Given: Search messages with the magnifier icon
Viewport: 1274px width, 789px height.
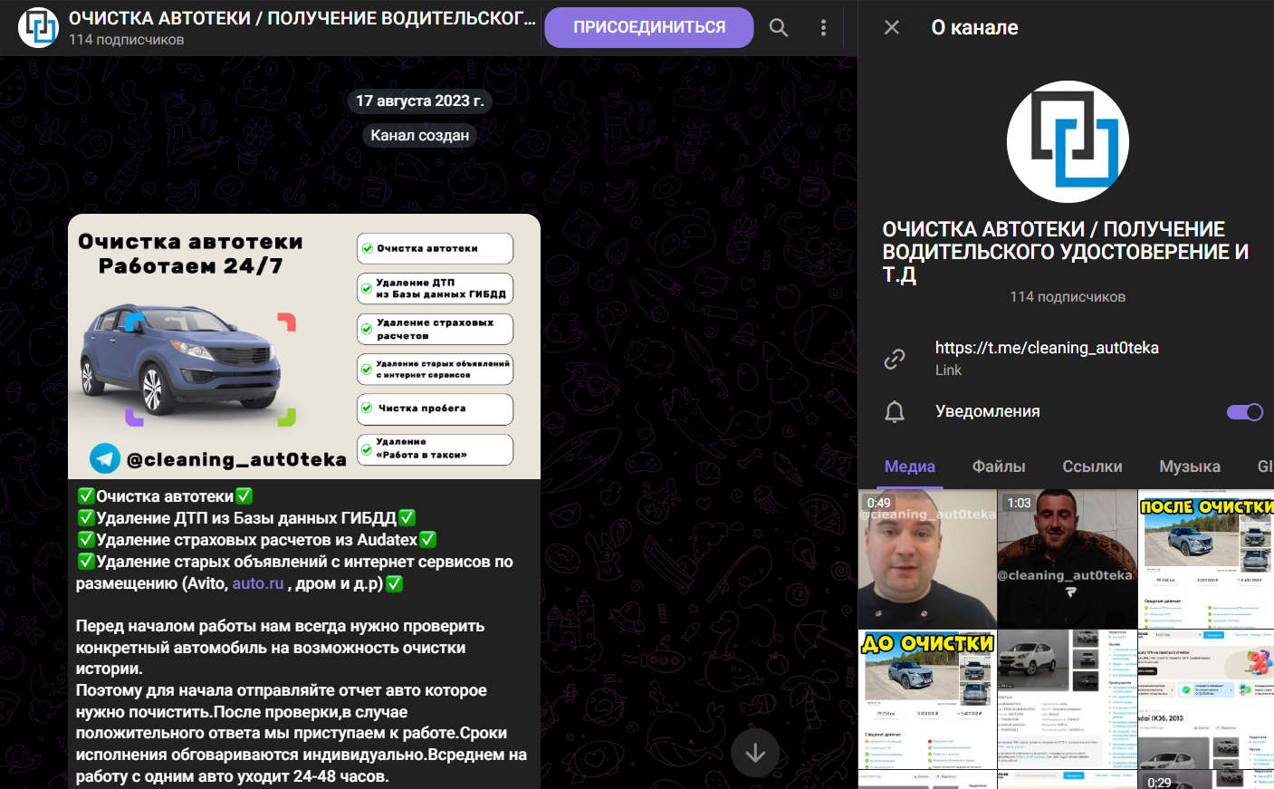Looking at the screenshot, I should coord(779,27).
